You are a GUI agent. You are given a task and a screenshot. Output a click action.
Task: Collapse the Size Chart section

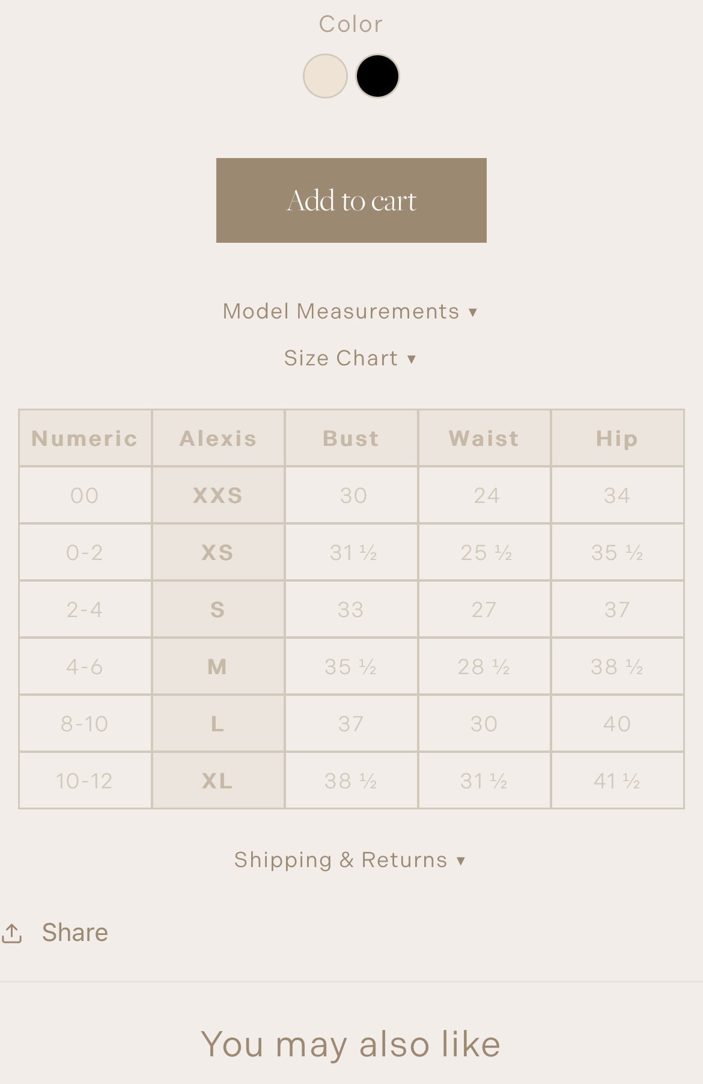pyautogui.click(x=350, y=358)
